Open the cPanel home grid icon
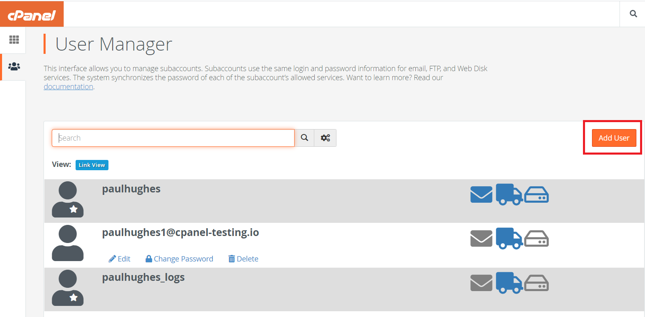645x317 pixels. point(14,39)
